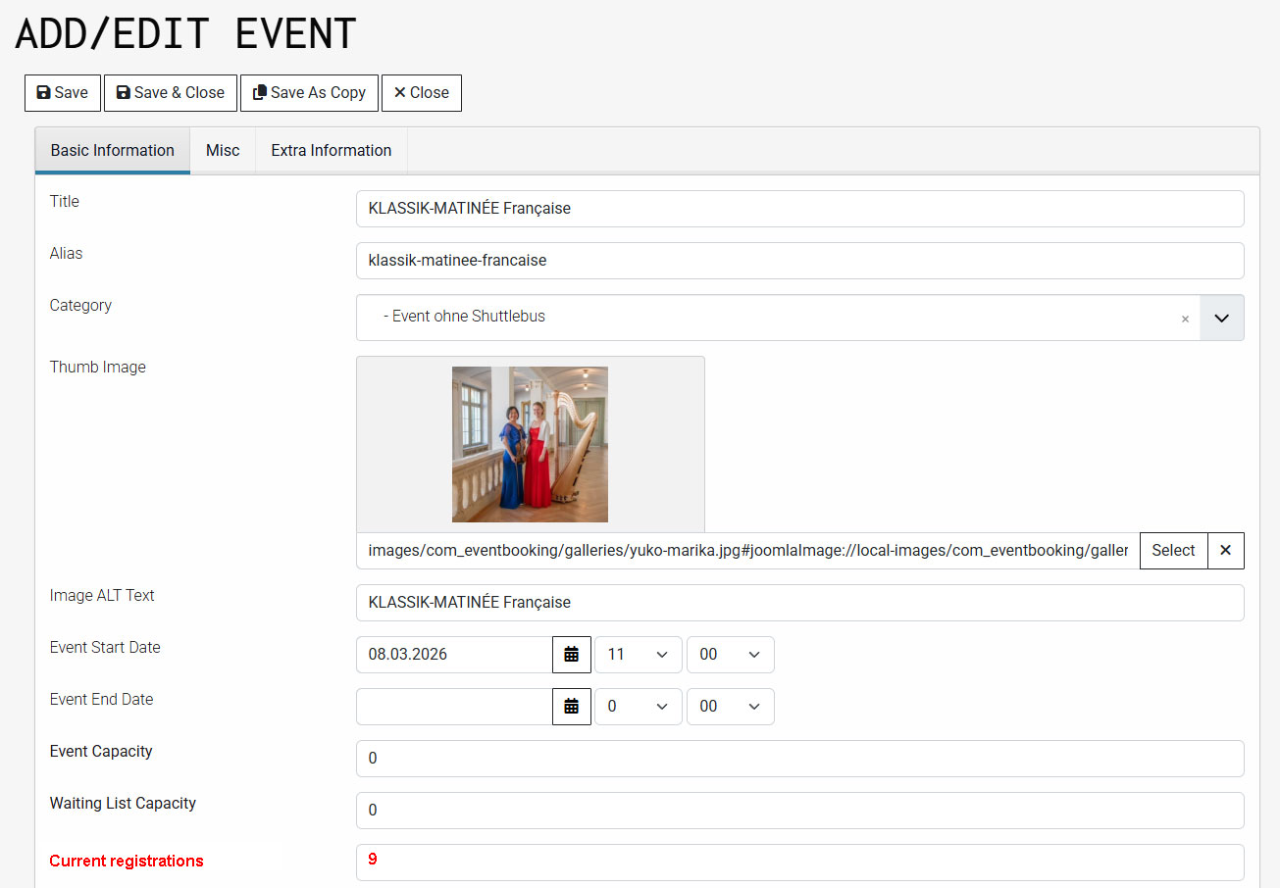Click Save & Close button

[171, 93]
